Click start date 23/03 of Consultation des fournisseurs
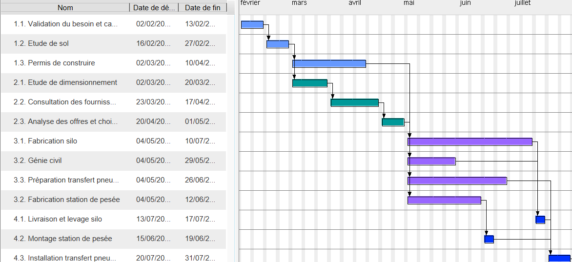572x262 pixels. [153, 102]
